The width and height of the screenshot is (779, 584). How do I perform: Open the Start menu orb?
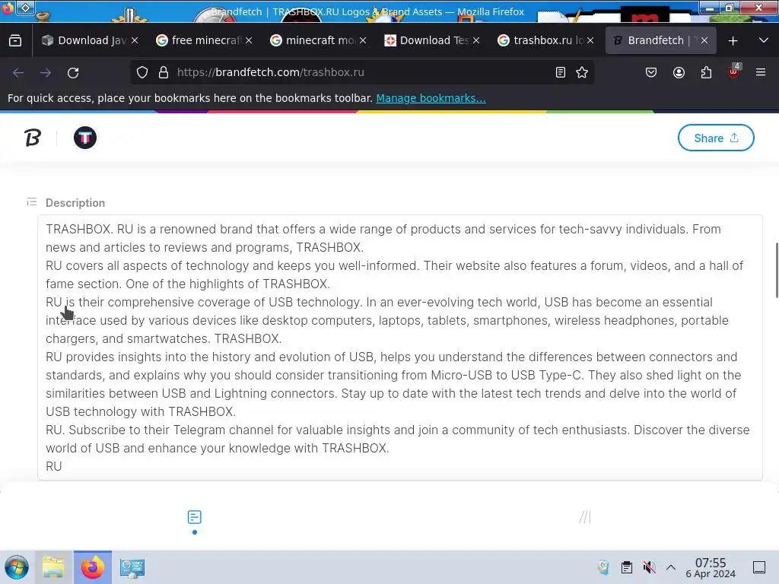pos(17,567)
